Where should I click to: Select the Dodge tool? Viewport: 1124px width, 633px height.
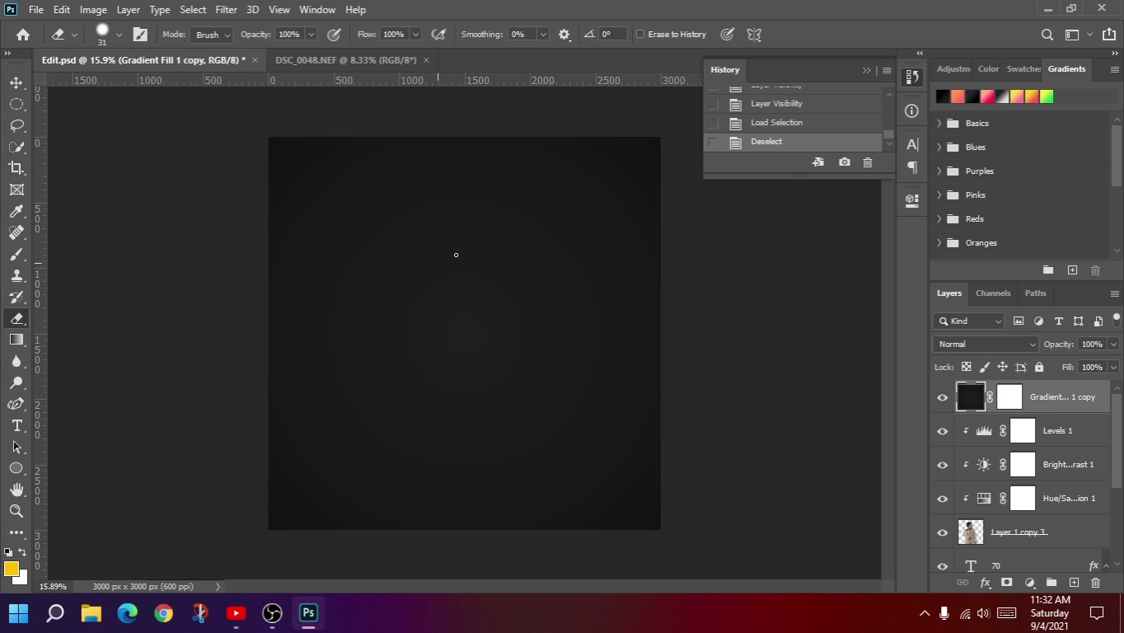click(x=16, y=382)
